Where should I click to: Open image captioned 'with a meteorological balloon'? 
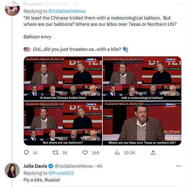[142, 79]
